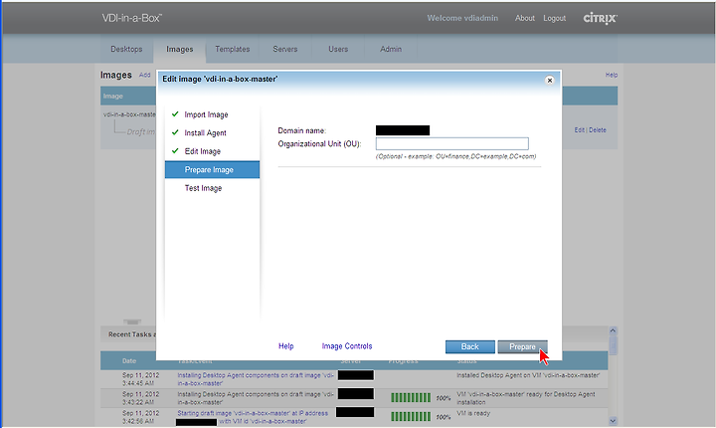Click Edit link for vdi-in-a-box-master image
The image size is (716, 428).
579,130
